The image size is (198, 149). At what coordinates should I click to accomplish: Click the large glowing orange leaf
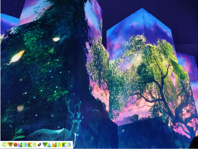[x=17, y=57]
